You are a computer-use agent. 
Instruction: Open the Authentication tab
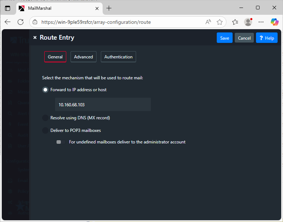pyautogui.click(x=118, y=57)
